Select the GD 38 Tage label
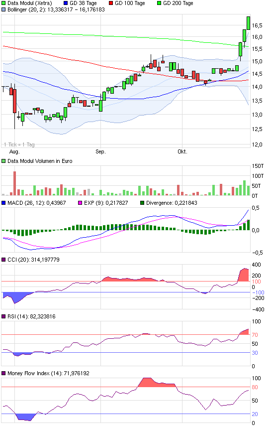 pyautogui.click(x=83, y=3)
